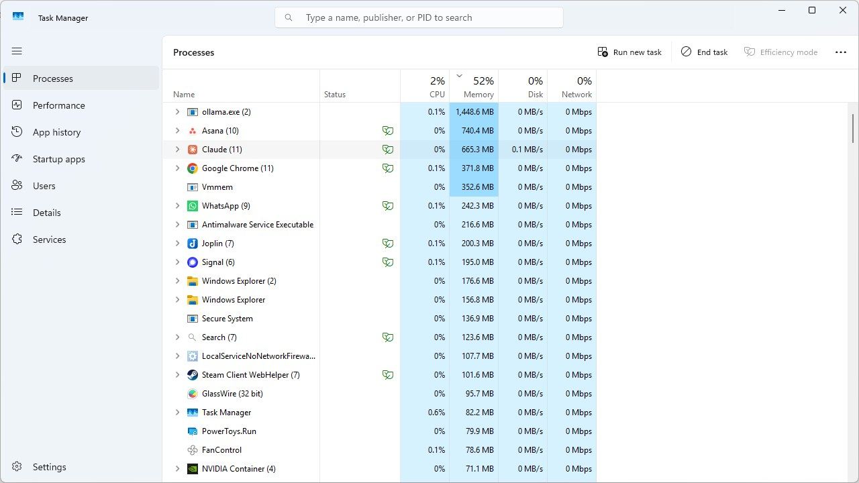
Task: Click the Vmmem process icon
Action: pos(193,187)
